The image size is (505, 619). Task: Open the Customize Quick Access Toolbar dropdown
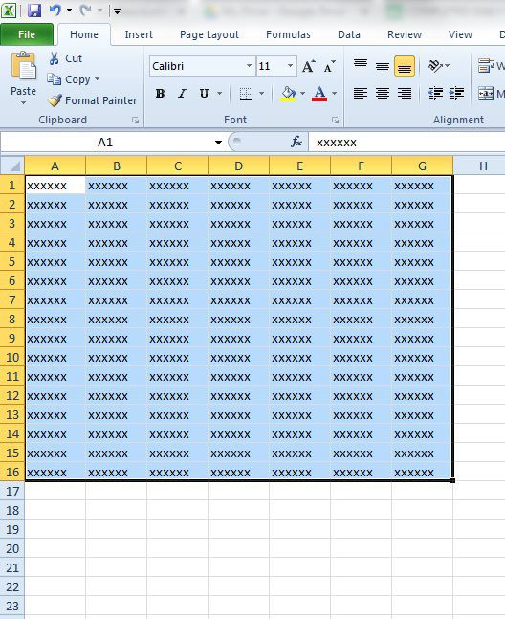pyautogui.click(x=117, y=11)
